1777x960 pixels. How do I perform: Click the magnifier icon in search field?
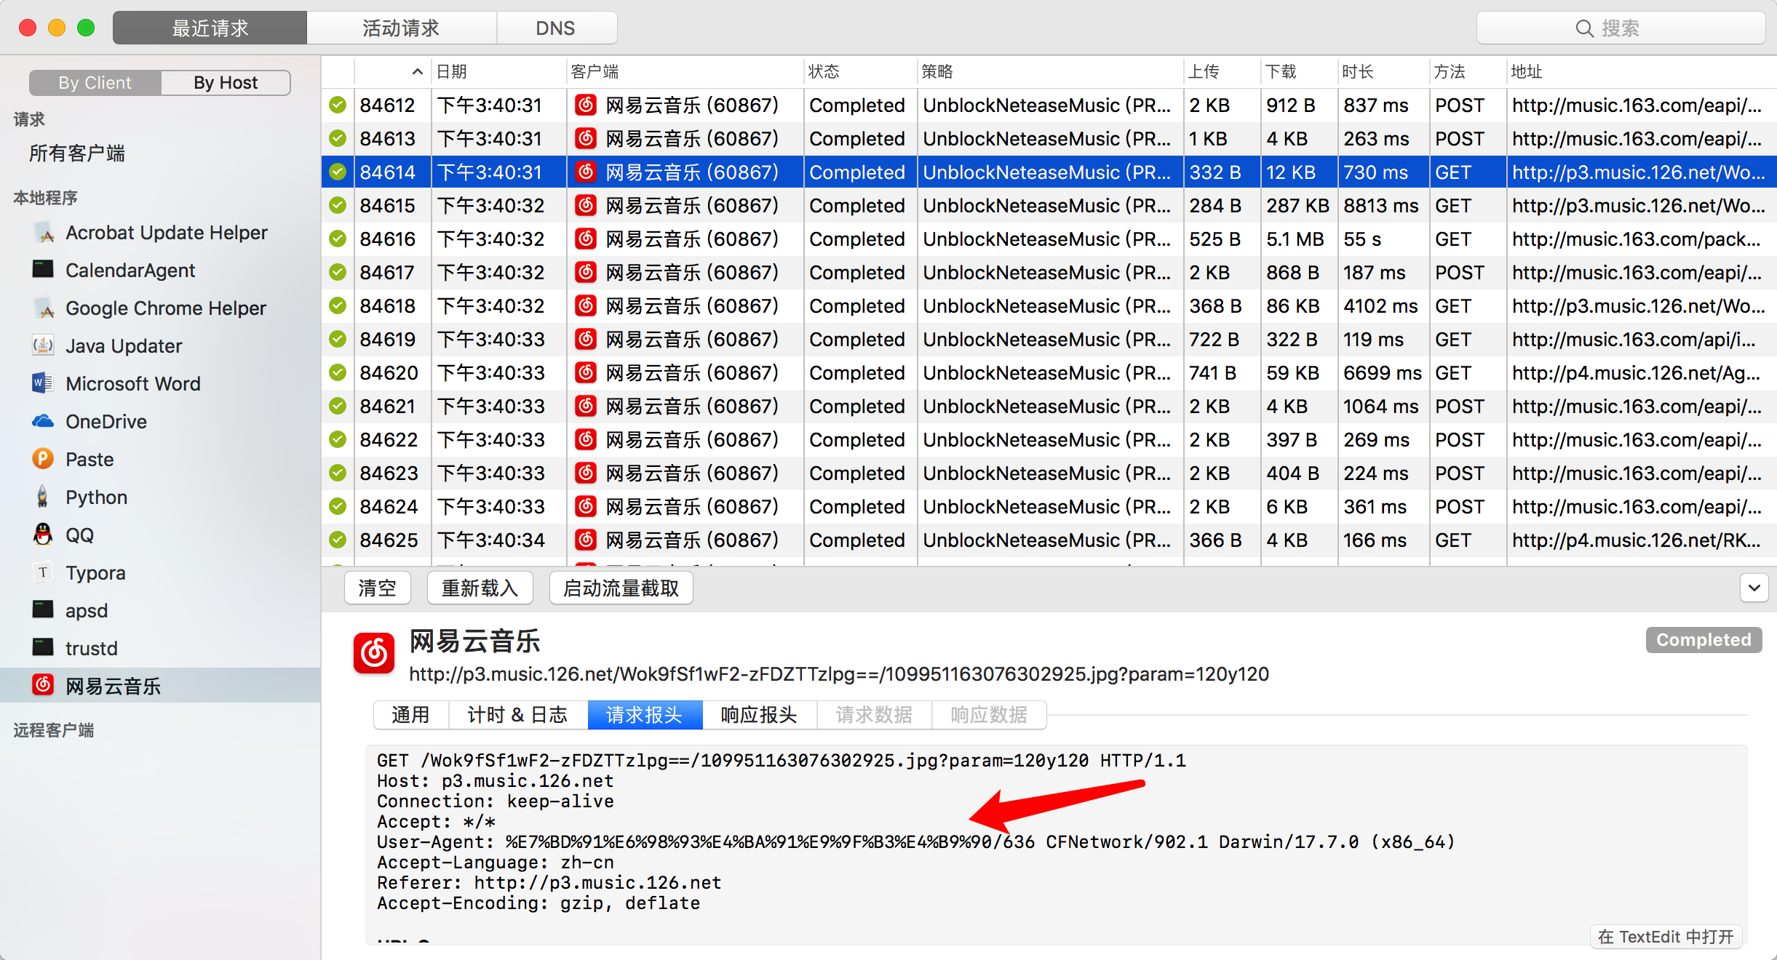coord(1584,28)
